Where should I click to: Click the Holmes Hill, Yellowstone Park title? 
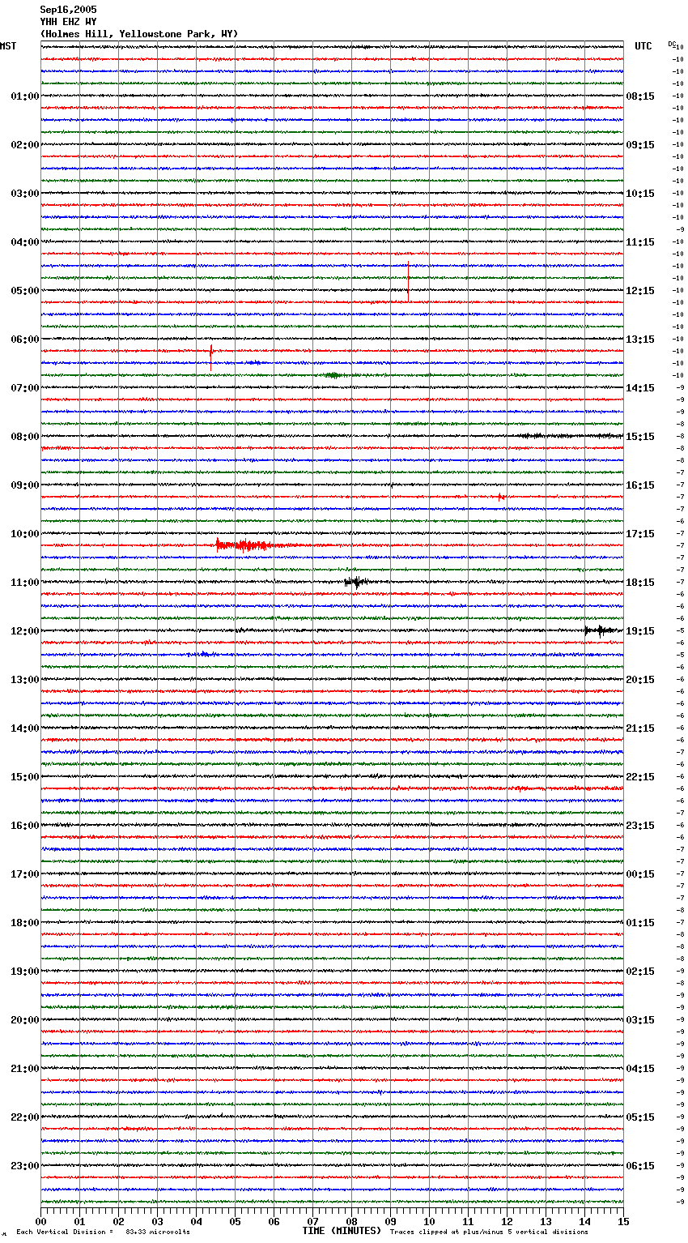[x=139, y=34]
